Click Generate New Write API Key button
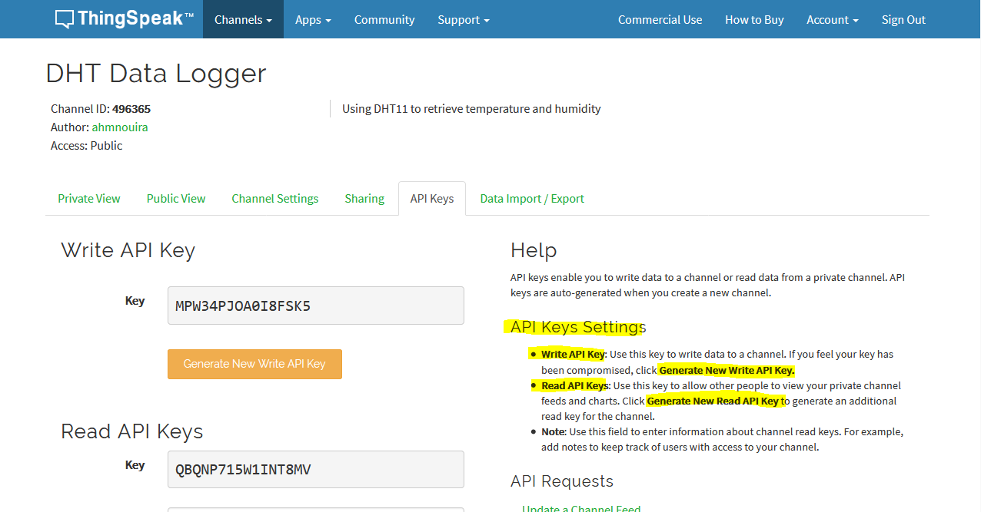 (x=254, y=364)
